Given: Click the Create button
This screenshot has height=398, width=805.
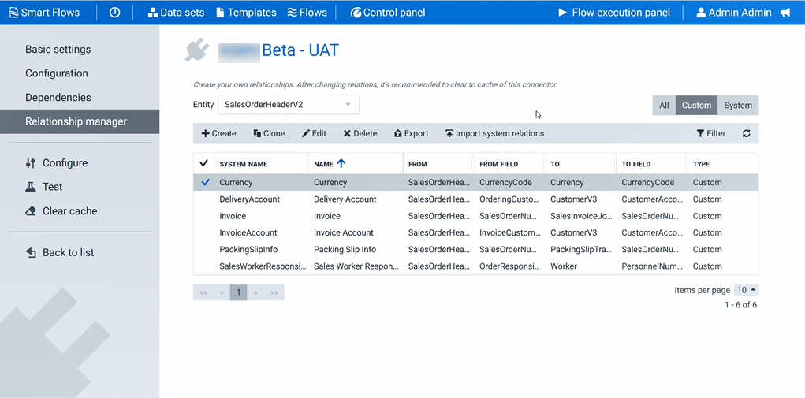Looking at the screenshot, I should [x=218, y=133].
